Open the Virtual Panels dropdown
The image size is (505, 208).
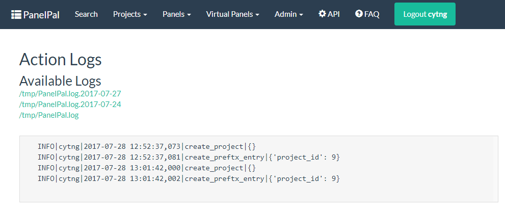233,14
